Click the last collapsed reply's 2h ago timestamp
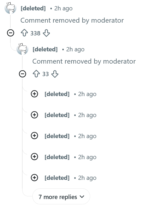Image resolution: width=157 pixels, height=211 pixels. [87, 178]
